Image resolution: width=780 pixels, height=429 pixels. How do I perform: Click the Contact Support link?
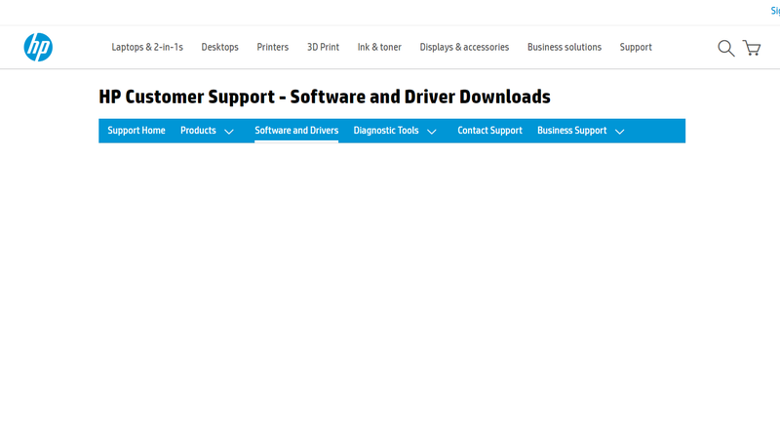(489, 131)
